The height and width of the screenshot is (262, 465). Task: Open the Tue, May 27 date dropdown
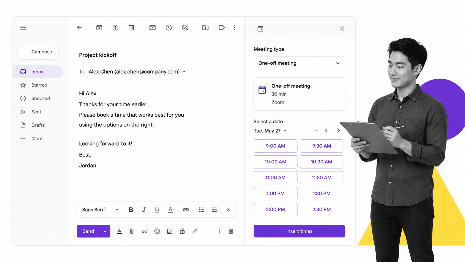(x=270, y=131)
